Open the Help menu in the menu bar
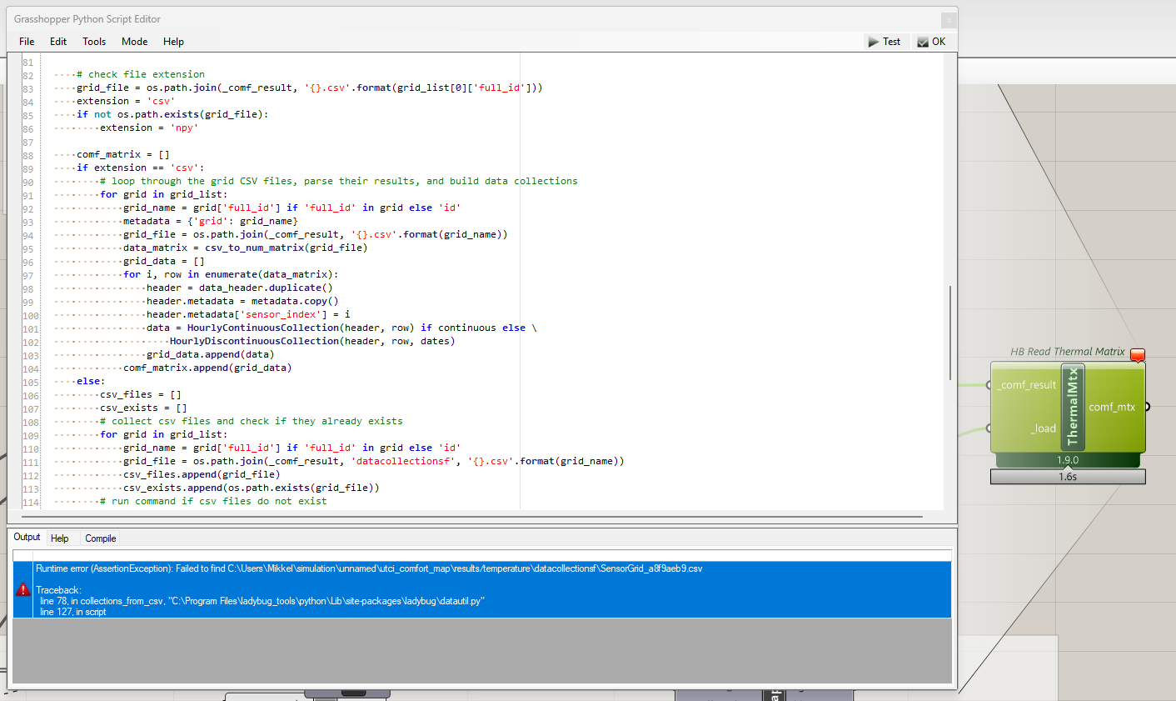The image size is (1176, 701). [x=173, y=42]
